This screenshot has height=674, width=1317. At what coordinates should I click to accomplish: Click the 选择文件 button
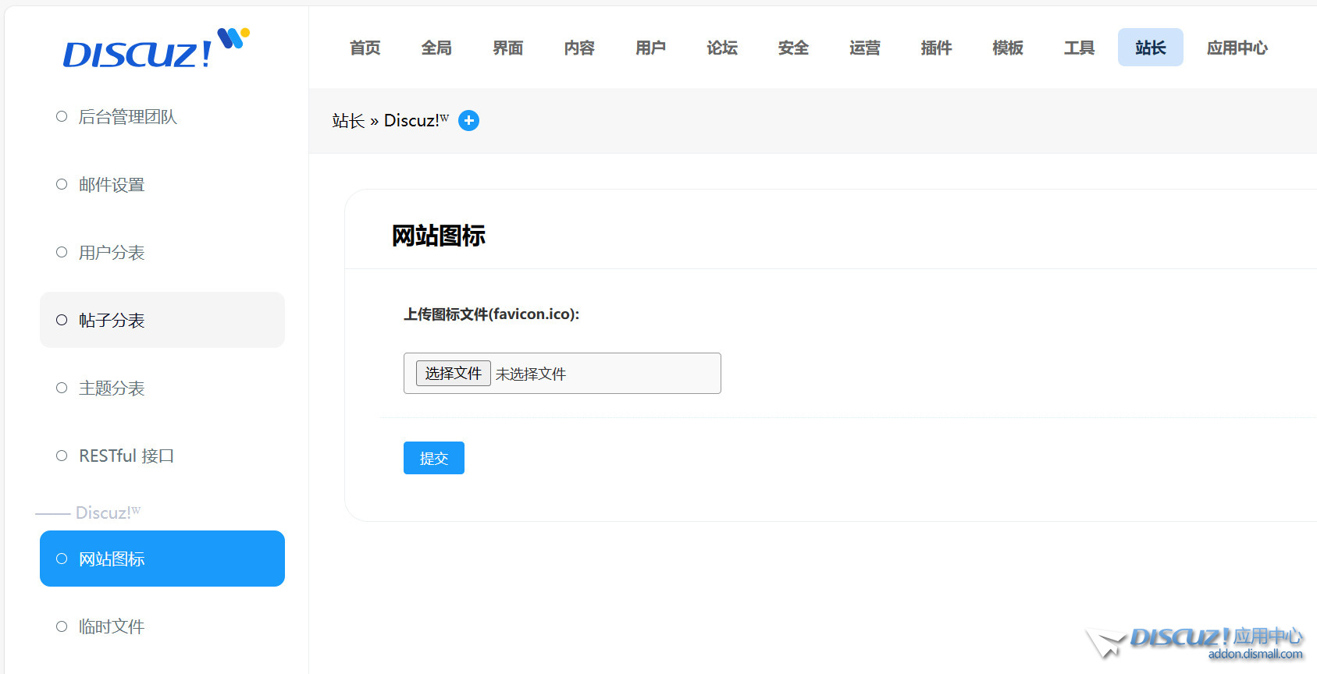tap(453, 374)
